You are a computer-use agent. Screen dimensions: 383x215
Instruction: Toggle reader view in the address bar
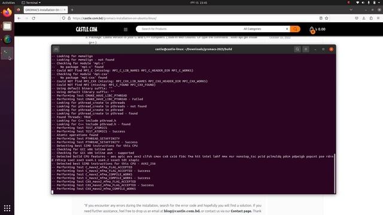click(321, 19)
